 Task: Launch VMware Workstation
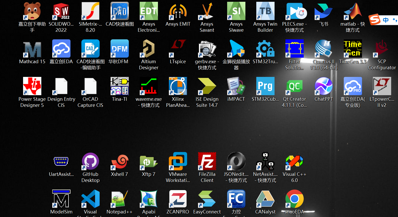coord(178,161)
